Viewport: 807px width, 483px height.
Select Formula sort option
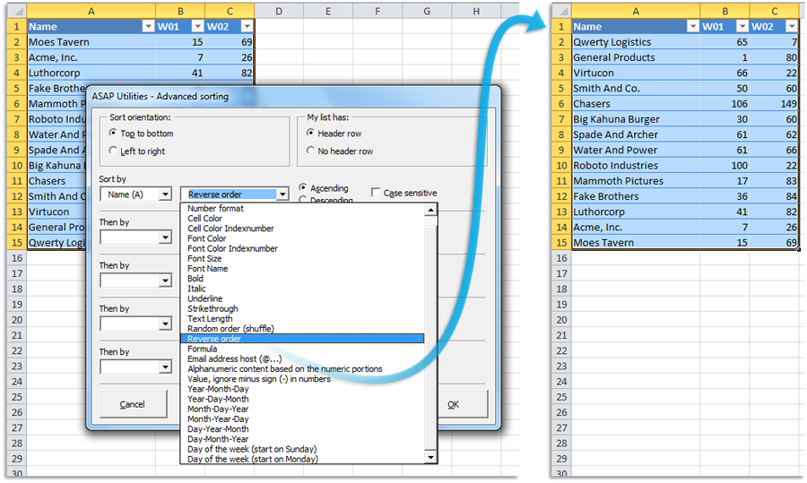click(x=302, y=349)
